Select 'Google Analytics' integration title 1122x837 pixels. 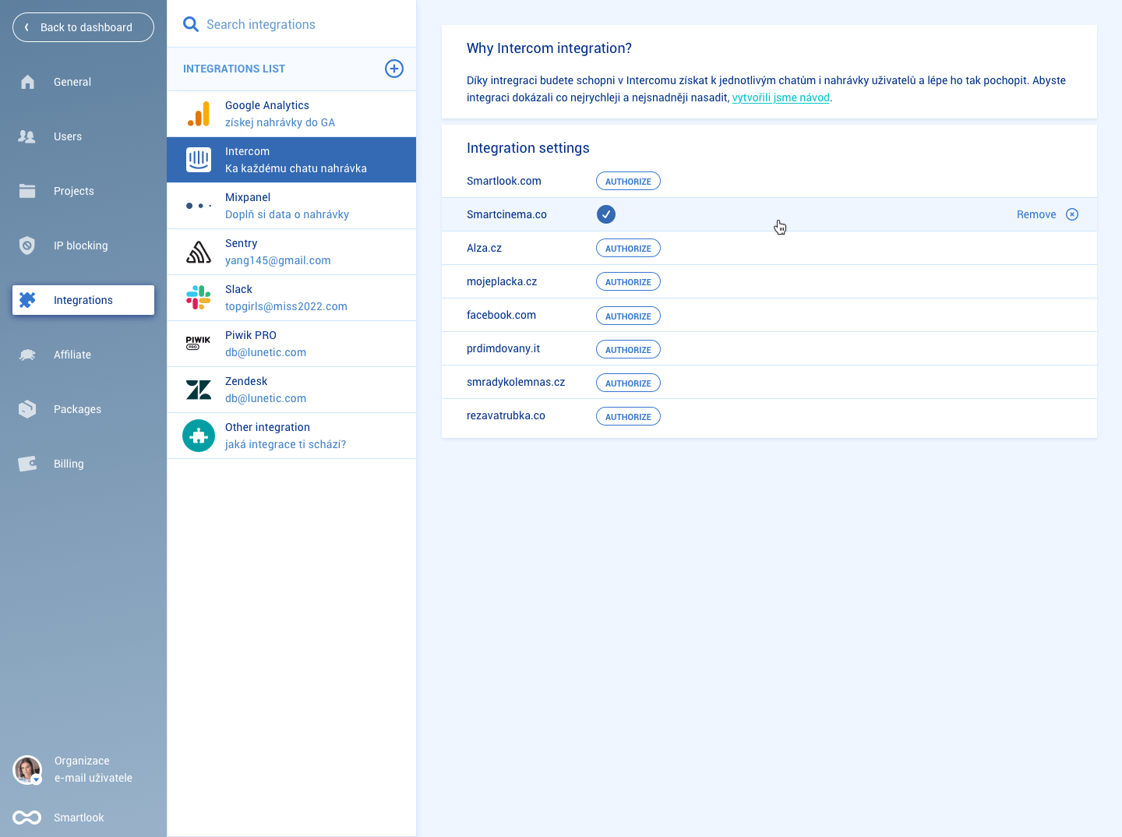click(267, 105)
